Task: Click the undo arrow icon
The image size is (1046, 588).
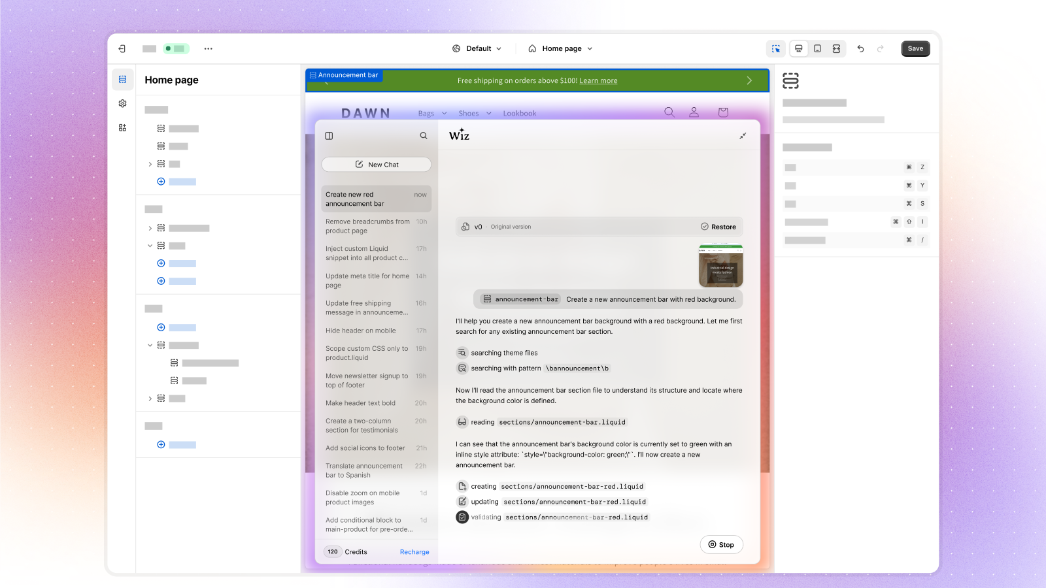Action: pyautogui.click(x=860, y=49)
